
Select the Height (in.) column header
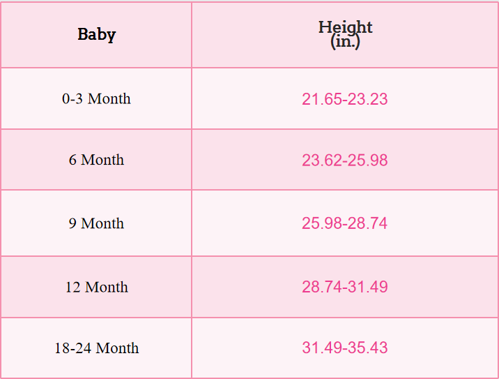coord(345,34)
